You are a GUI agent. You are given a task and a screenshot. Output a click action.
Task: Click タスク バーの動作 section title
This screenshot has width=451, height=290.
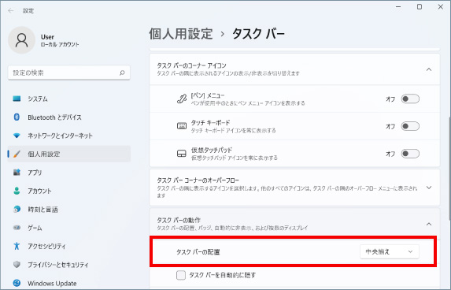179,221
